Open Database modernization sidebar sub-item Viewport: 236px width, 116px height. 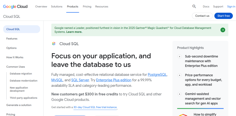coord(24,81)
